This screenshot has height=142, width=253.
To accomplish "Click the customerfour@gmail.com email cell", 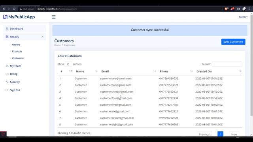I will [116, 98].
